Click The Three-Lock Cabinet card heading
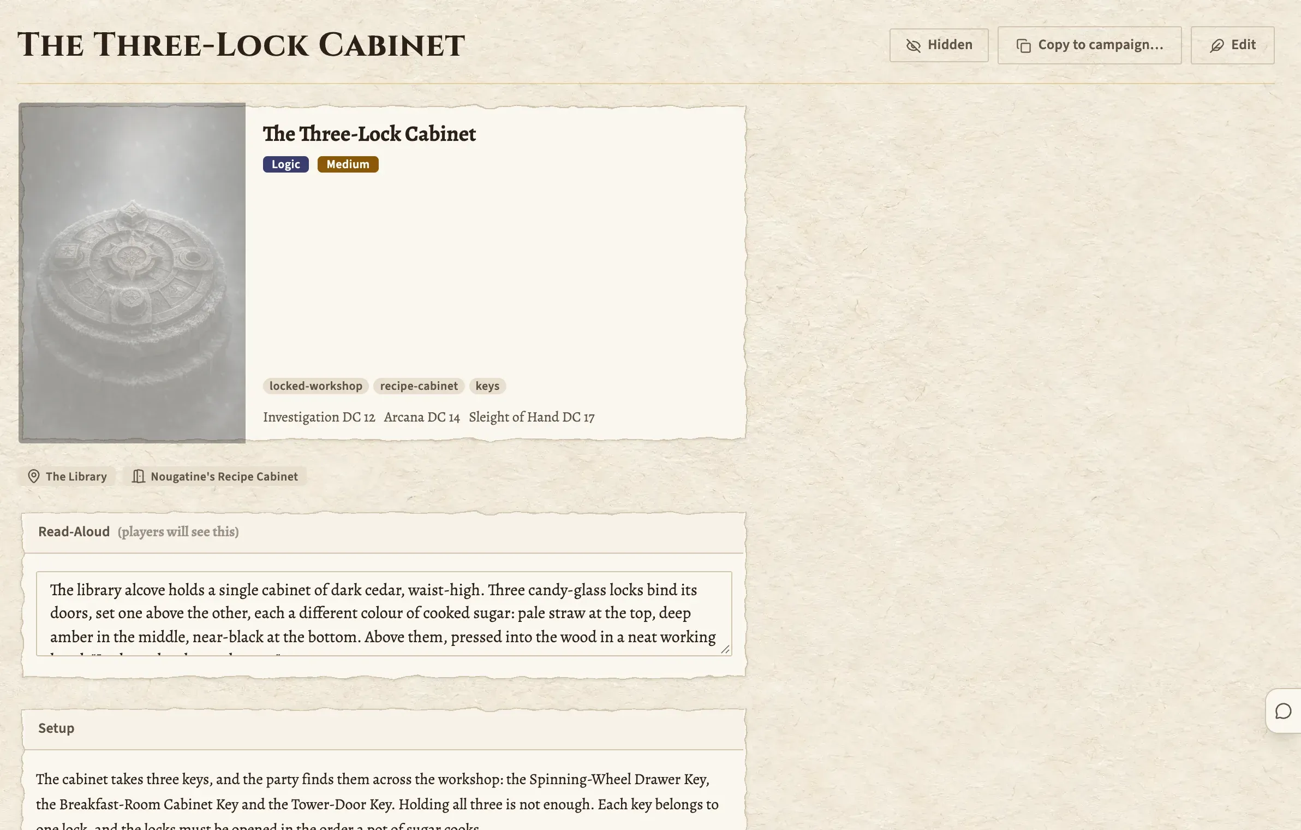Screen dimensions: 1301x830 [x=369, y=134]
